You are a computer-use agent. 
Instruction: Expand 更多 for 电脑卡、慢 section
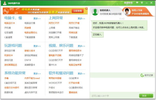pos(37,18)
